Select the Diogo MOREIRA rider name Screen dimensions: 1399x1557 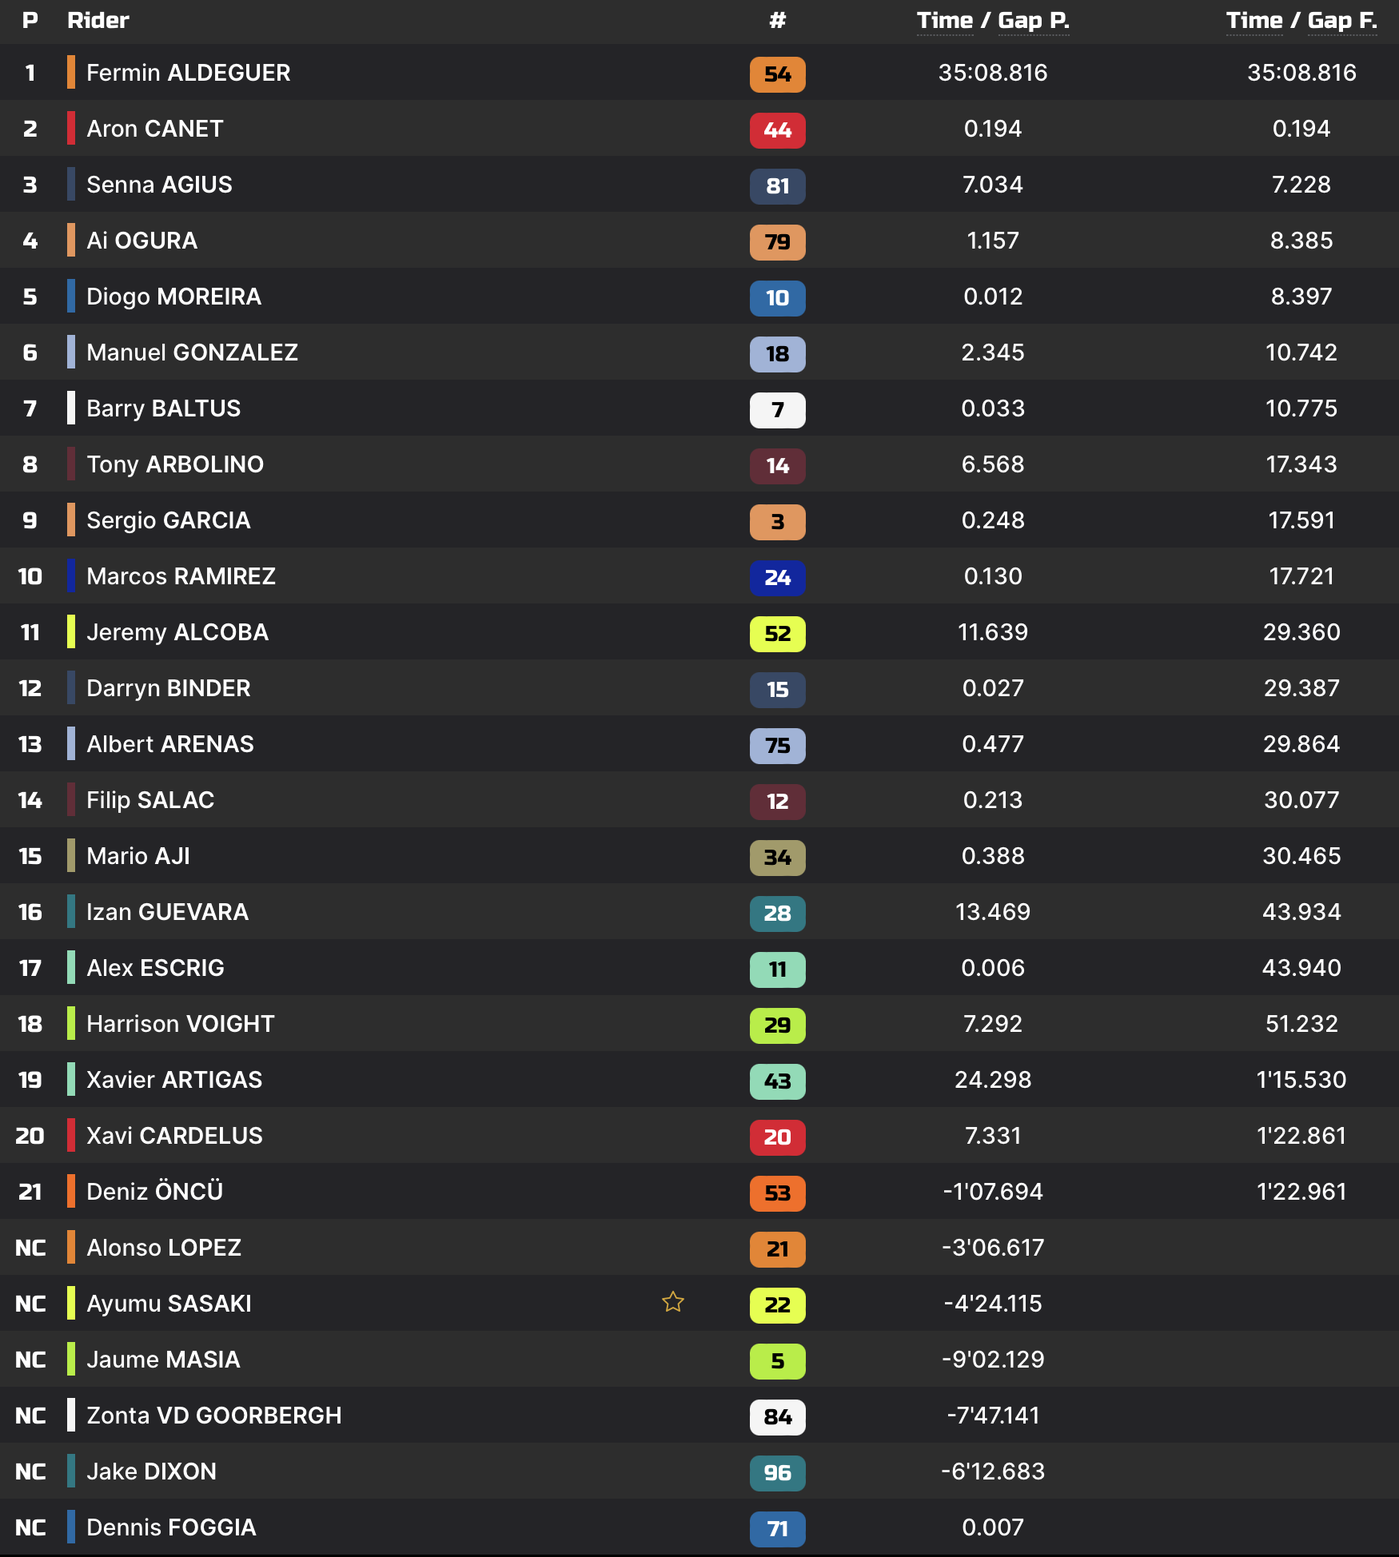pos(173,297)
